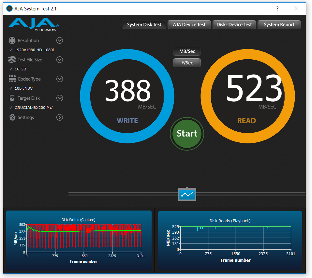Expand the Target Disk dropdown arrow
The width and height of the screenshot is (312, 278).
59,98
